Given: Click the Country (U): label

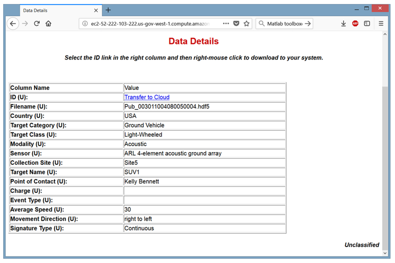Looking at the screenshot, I should pos(27,116).
